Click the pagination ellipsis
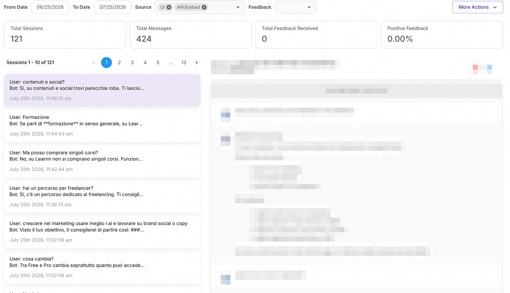The image size is (510, 293). click(171, 62)
